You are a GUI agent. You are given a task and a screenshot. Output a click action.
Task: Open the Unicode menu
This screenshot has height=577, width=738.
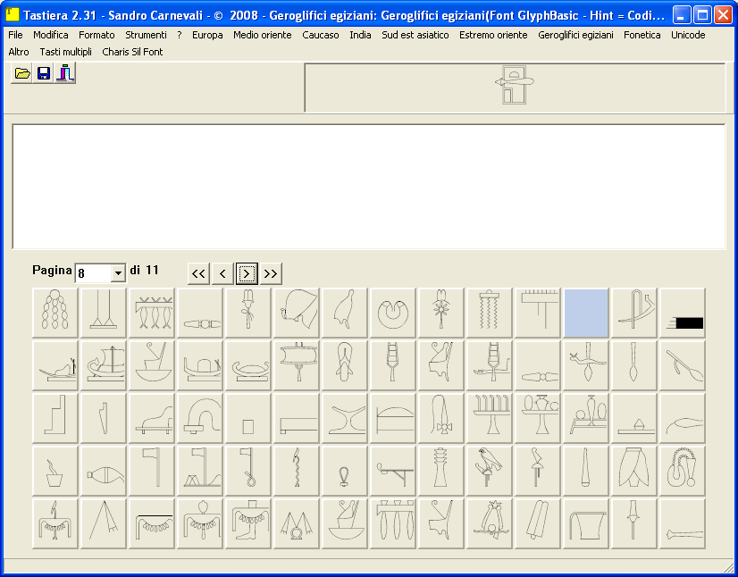(x=688, y=35)
